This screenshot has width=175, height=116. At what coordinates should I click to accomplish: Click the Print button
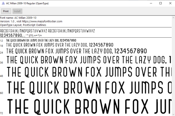click(6, 11)
